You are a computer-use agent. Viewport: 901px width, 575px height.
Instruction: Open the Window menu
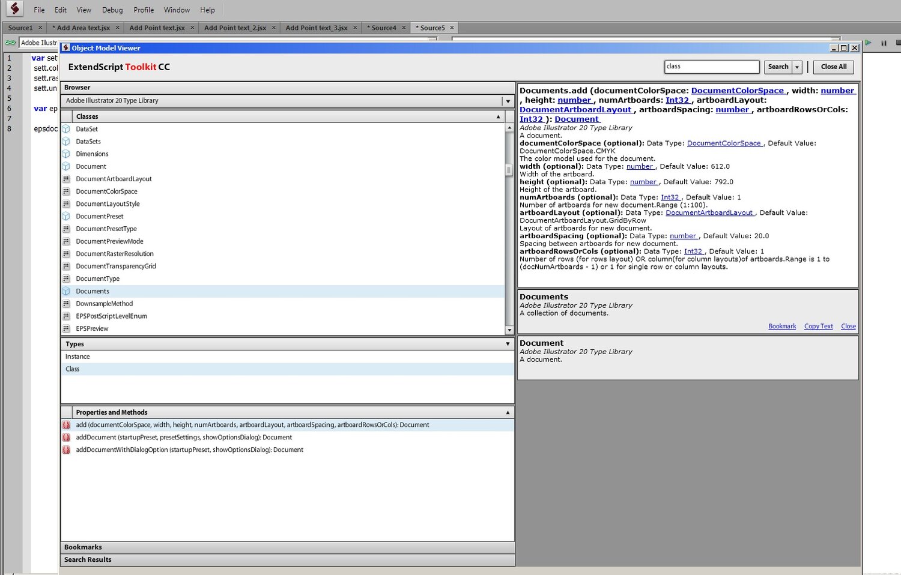pyautogui.click(x=177, y=10)
